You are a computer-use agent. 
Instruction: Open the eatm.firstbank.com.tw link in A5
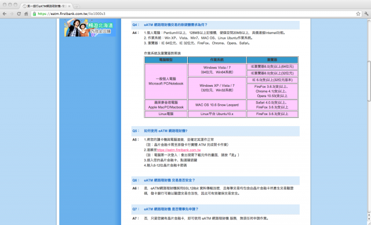tap(179, 150)
